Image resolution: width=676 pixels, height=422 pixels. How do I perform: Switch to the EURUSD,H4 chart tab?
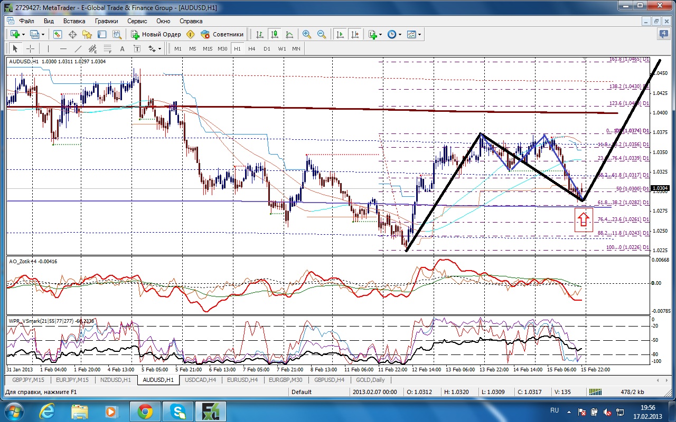pyautogui.click(x=242, y=380)
